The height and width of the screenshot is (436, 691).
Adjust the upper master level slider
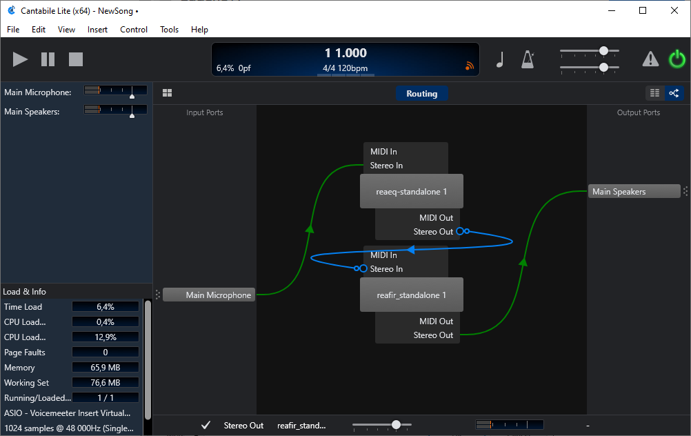coord(603,50)
